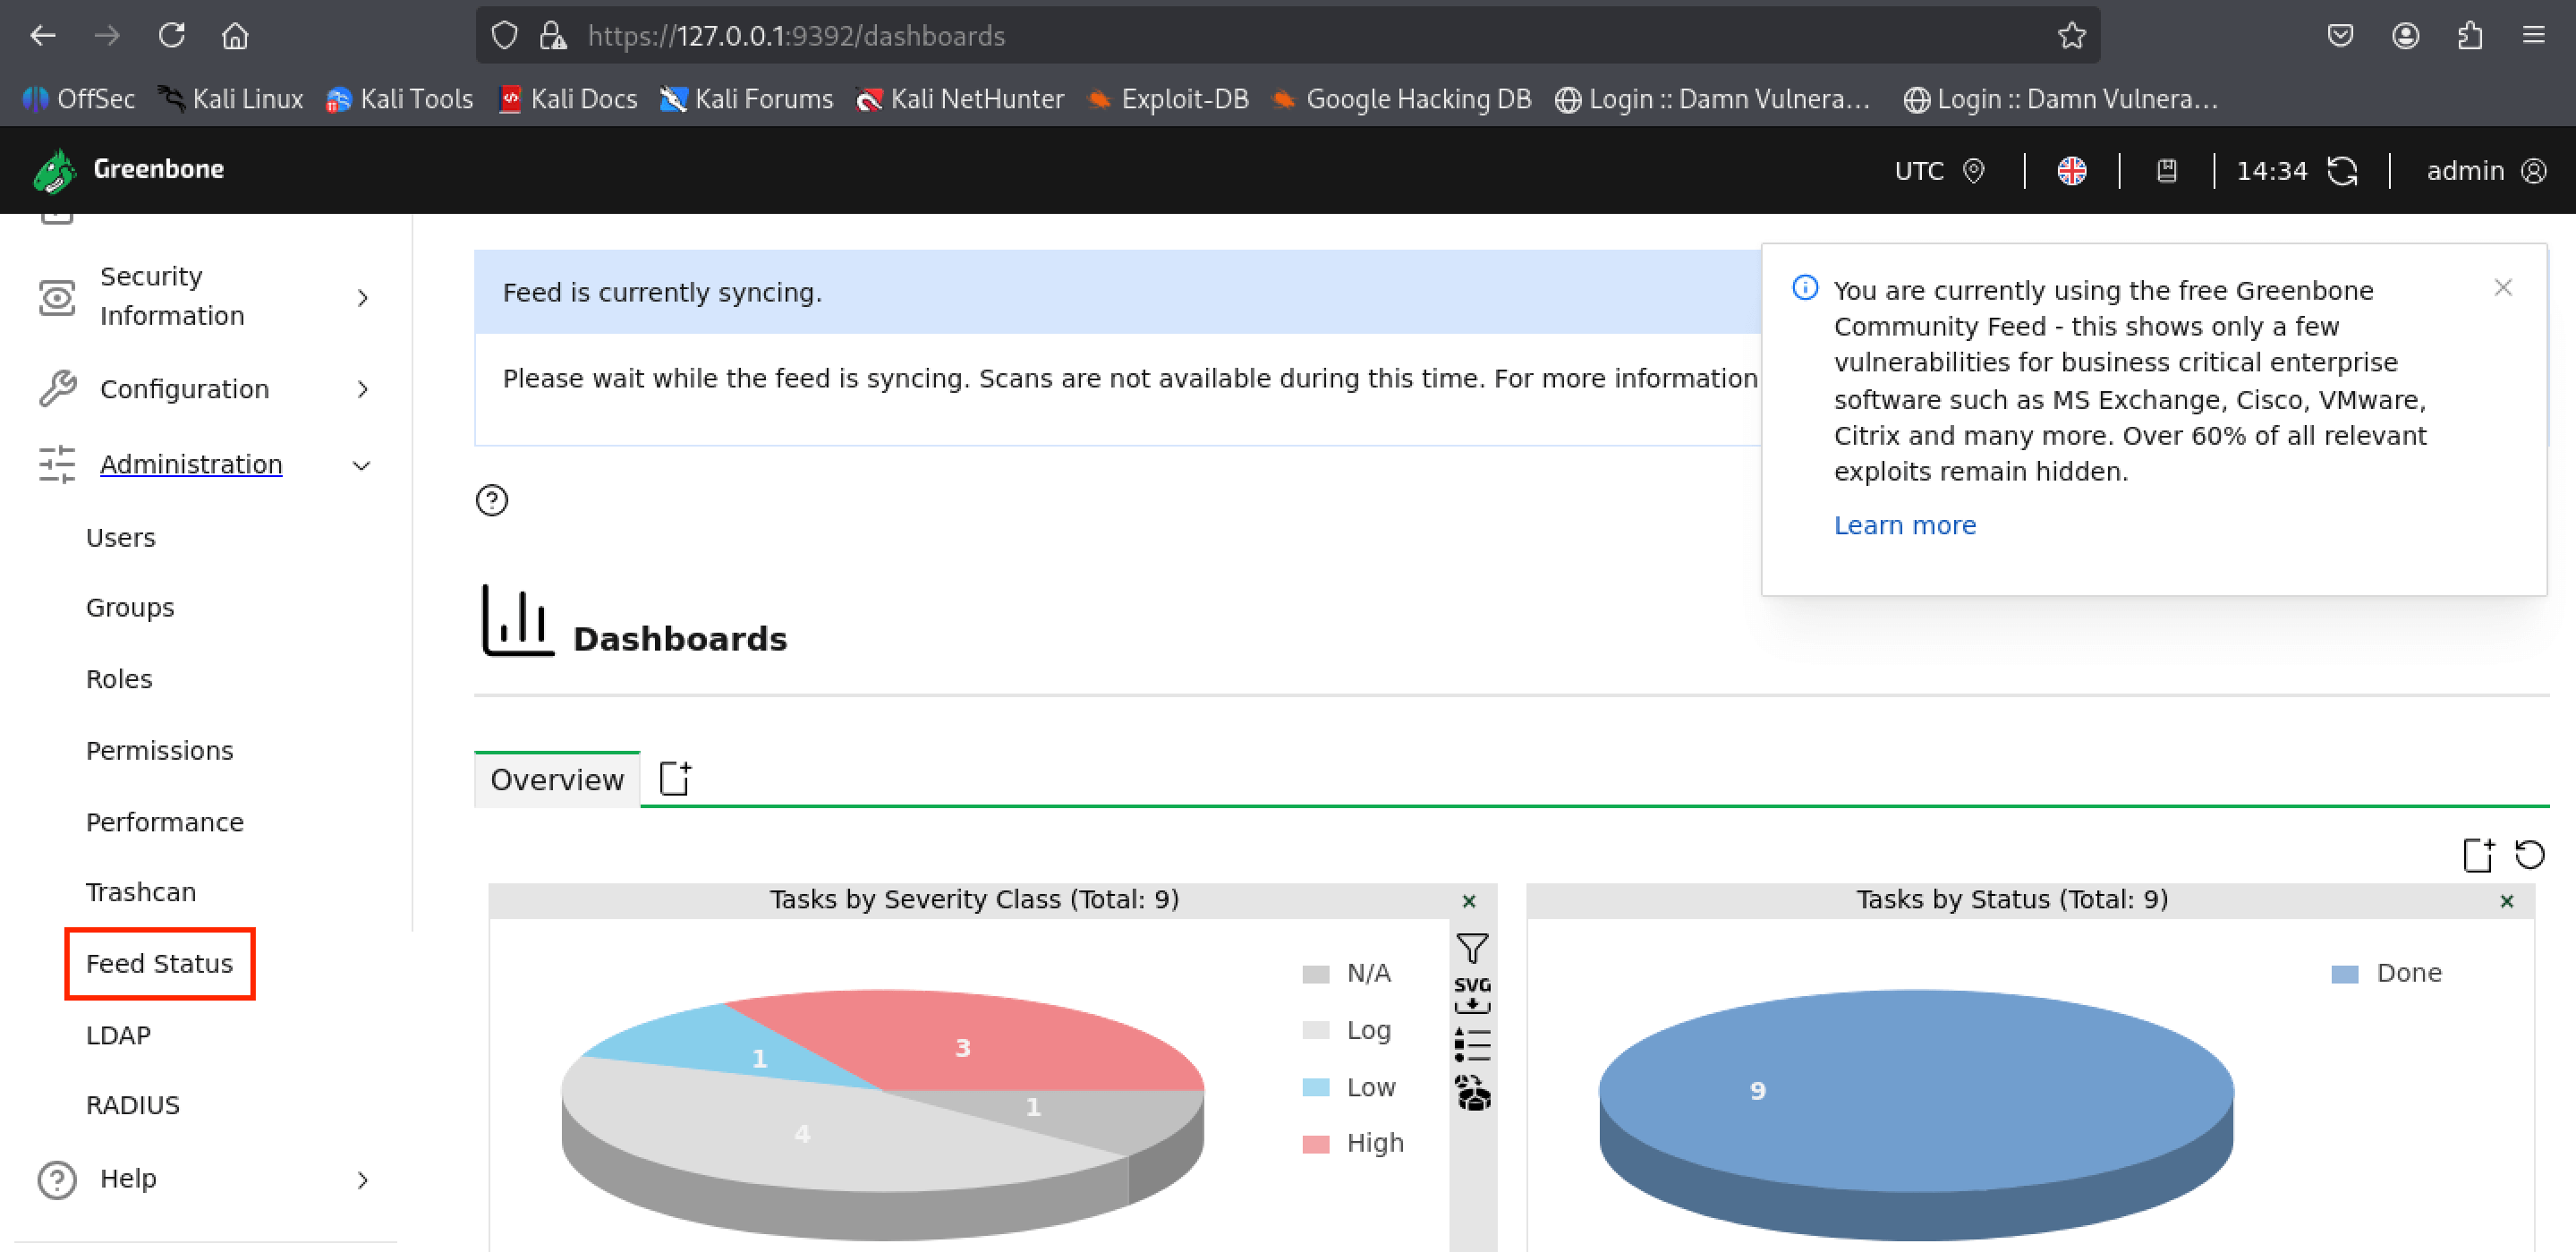Image resolution: width=2576 pixels, height=1252 pixels.
Task: Download the severity chart as SVG
Action: click(x=1472, y=995)
